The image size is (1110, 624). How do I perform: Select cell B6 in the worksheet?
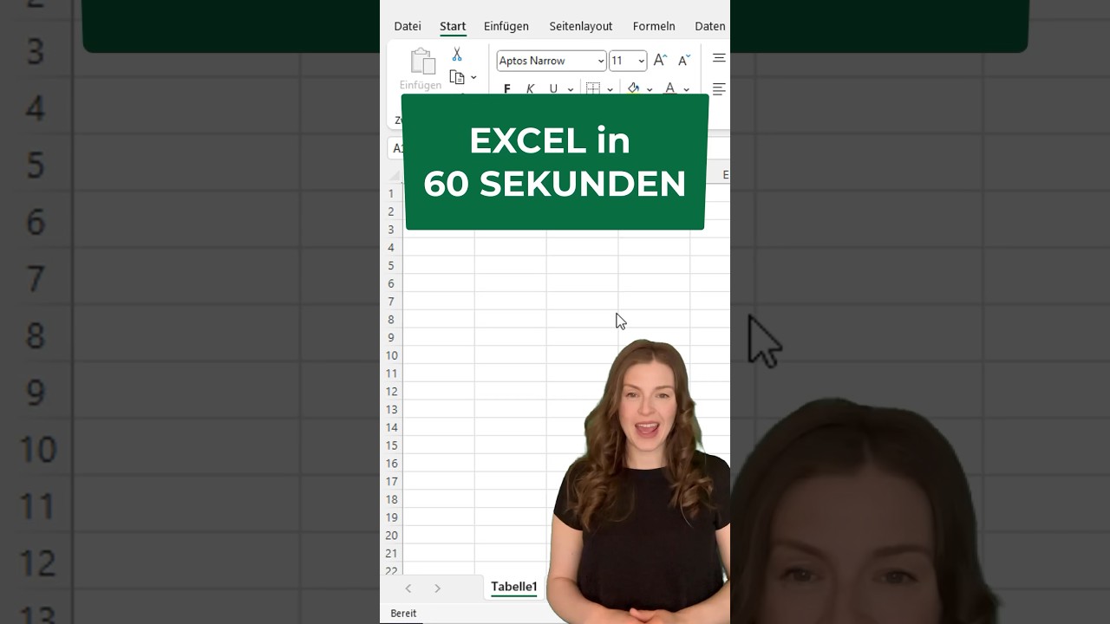(x=511, y=283)
